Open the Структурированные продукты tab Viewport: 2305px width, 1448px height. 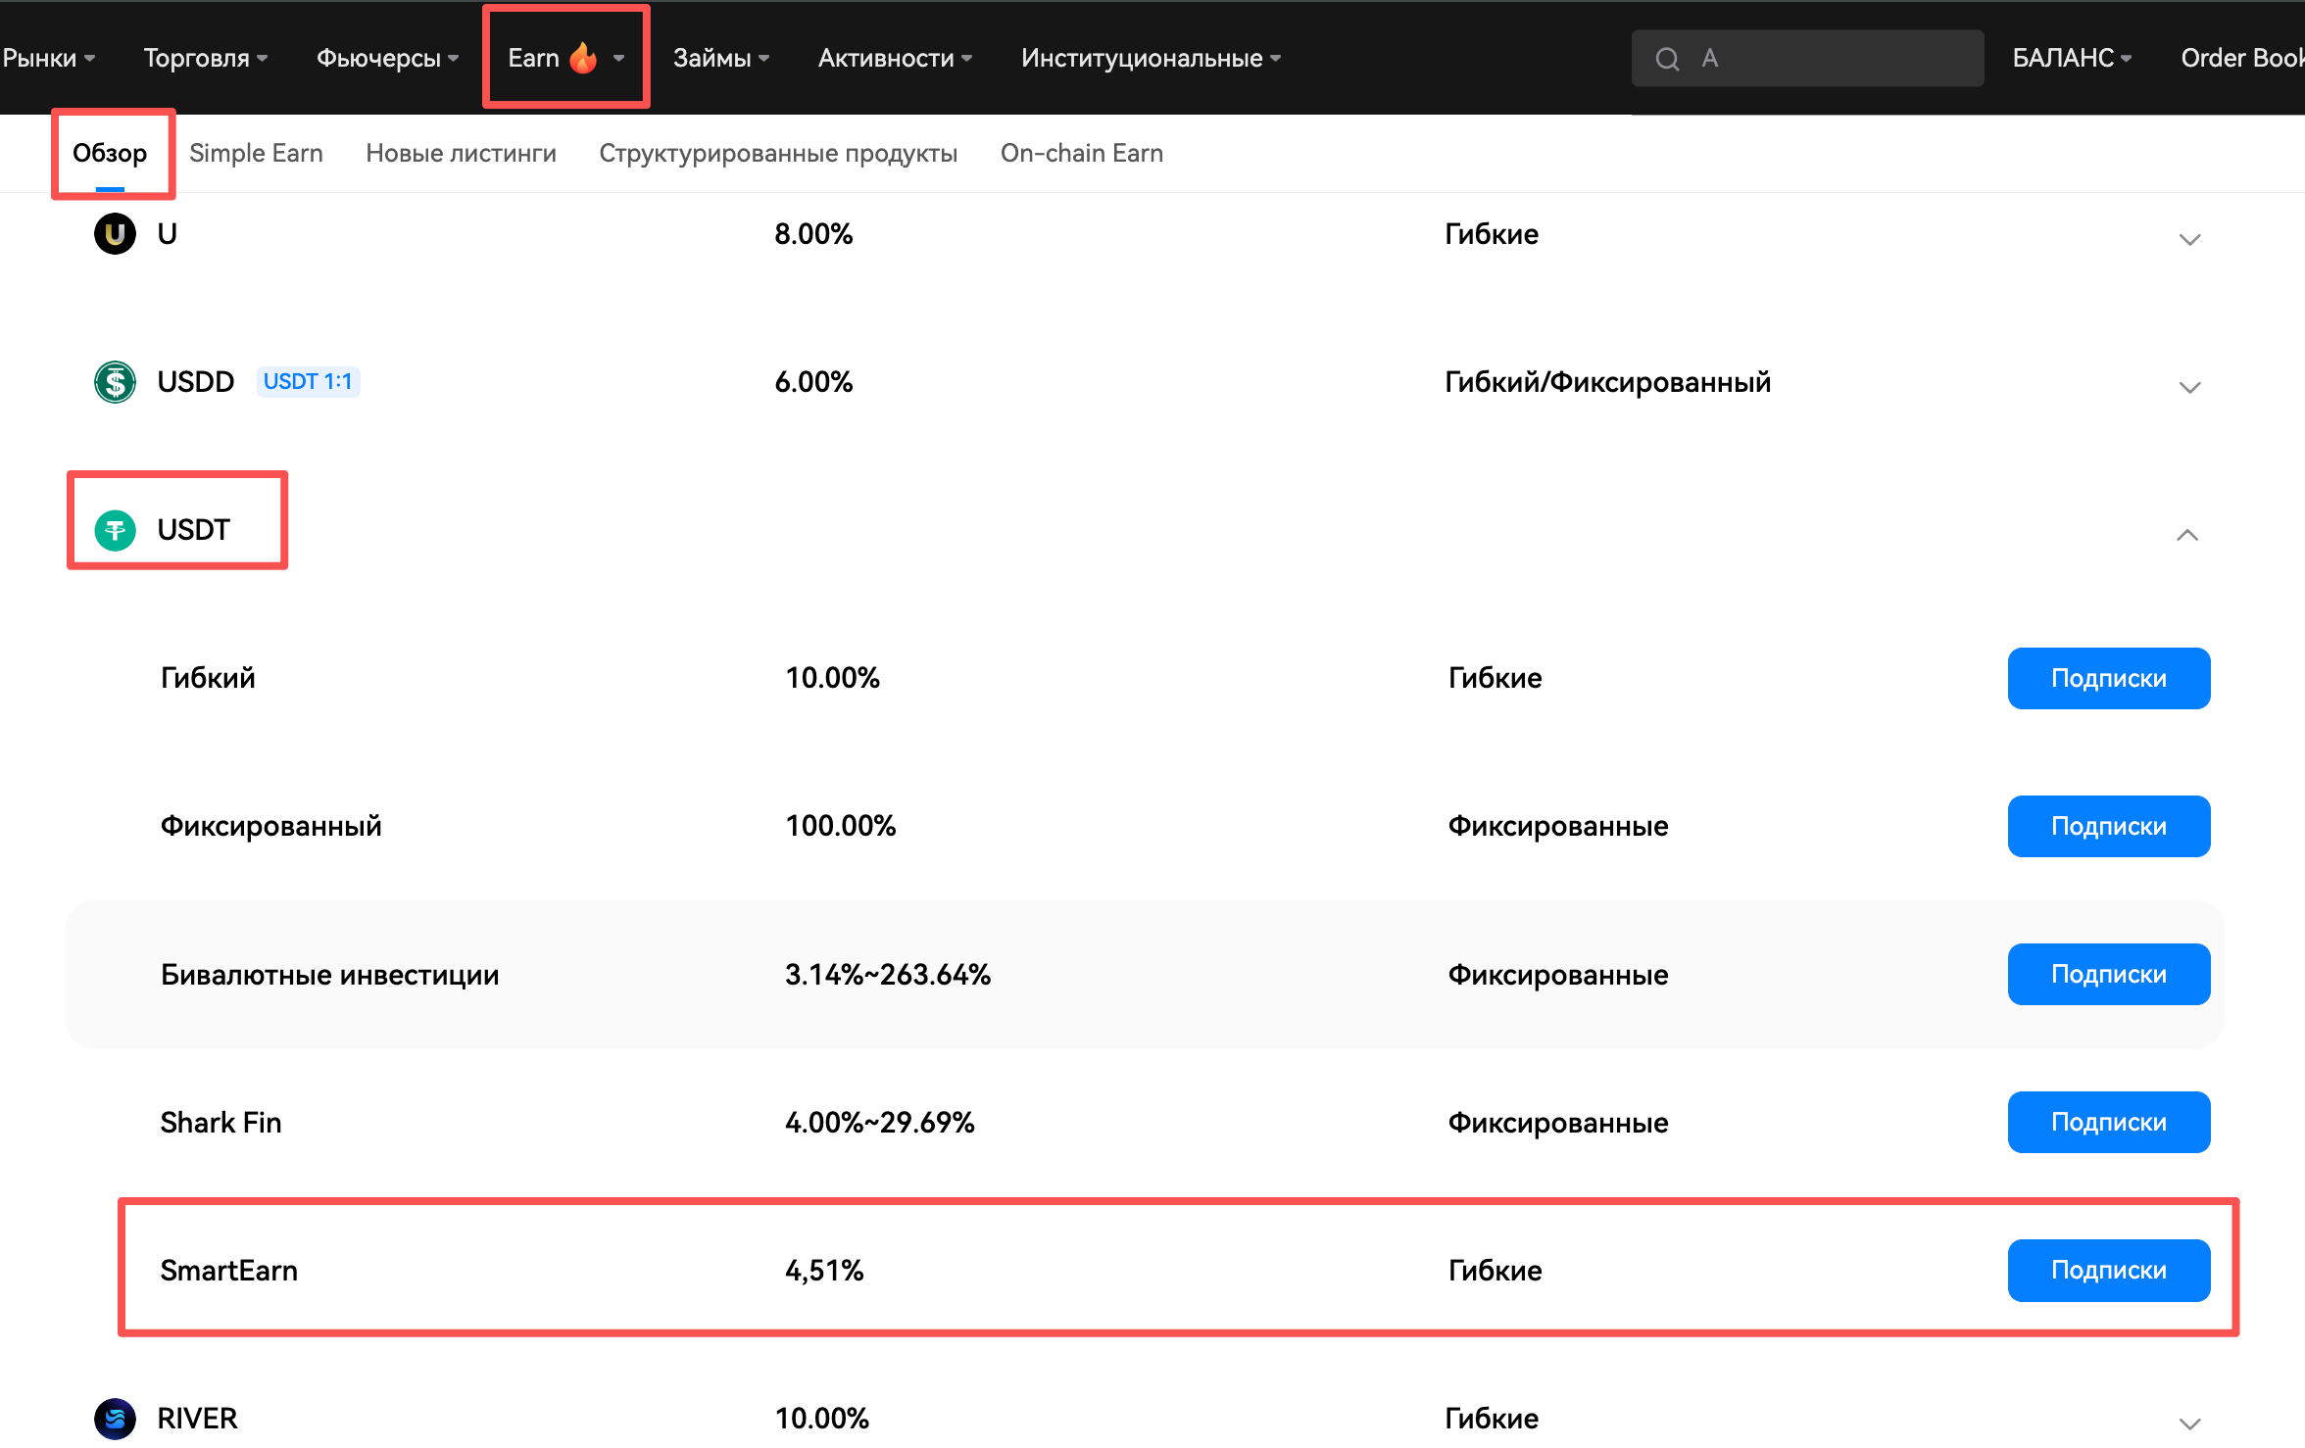pos(777,153)
